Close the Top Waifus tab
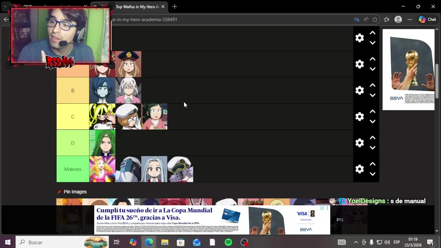The width and height of the screenshot is (441, 248). pyautogui.click(x=163, y=7)
